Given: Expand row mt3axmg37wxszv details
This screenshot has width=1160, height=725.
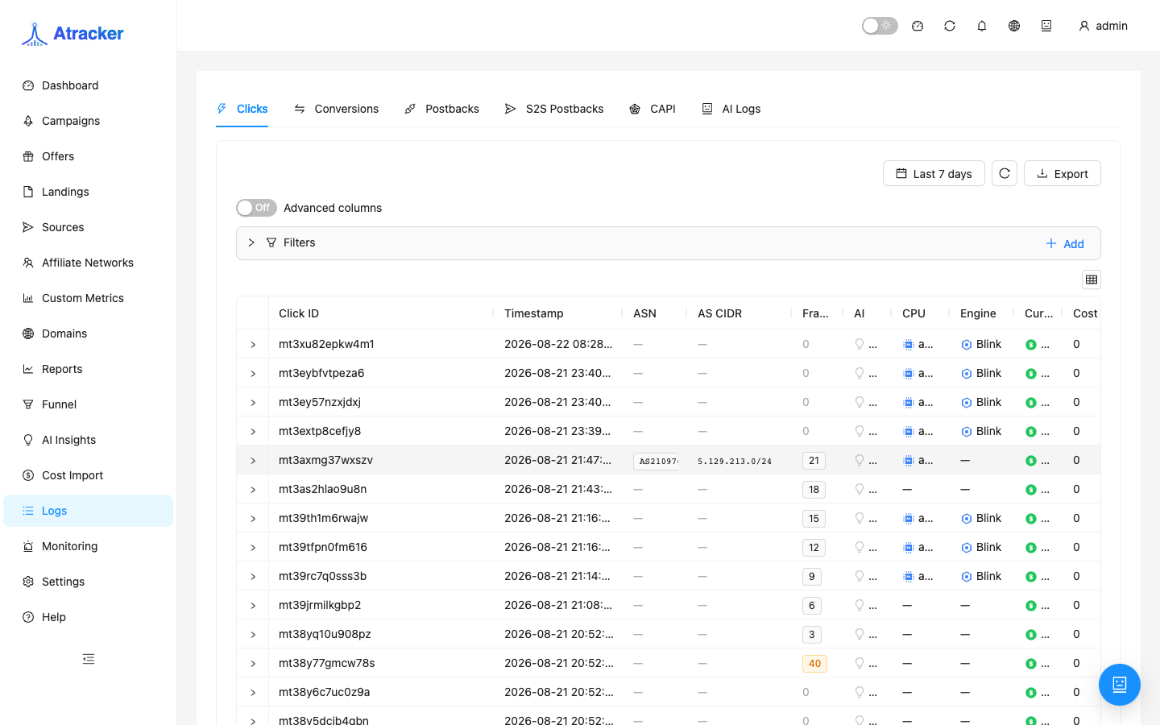Looking at the screenshot, I should [253, 461].
